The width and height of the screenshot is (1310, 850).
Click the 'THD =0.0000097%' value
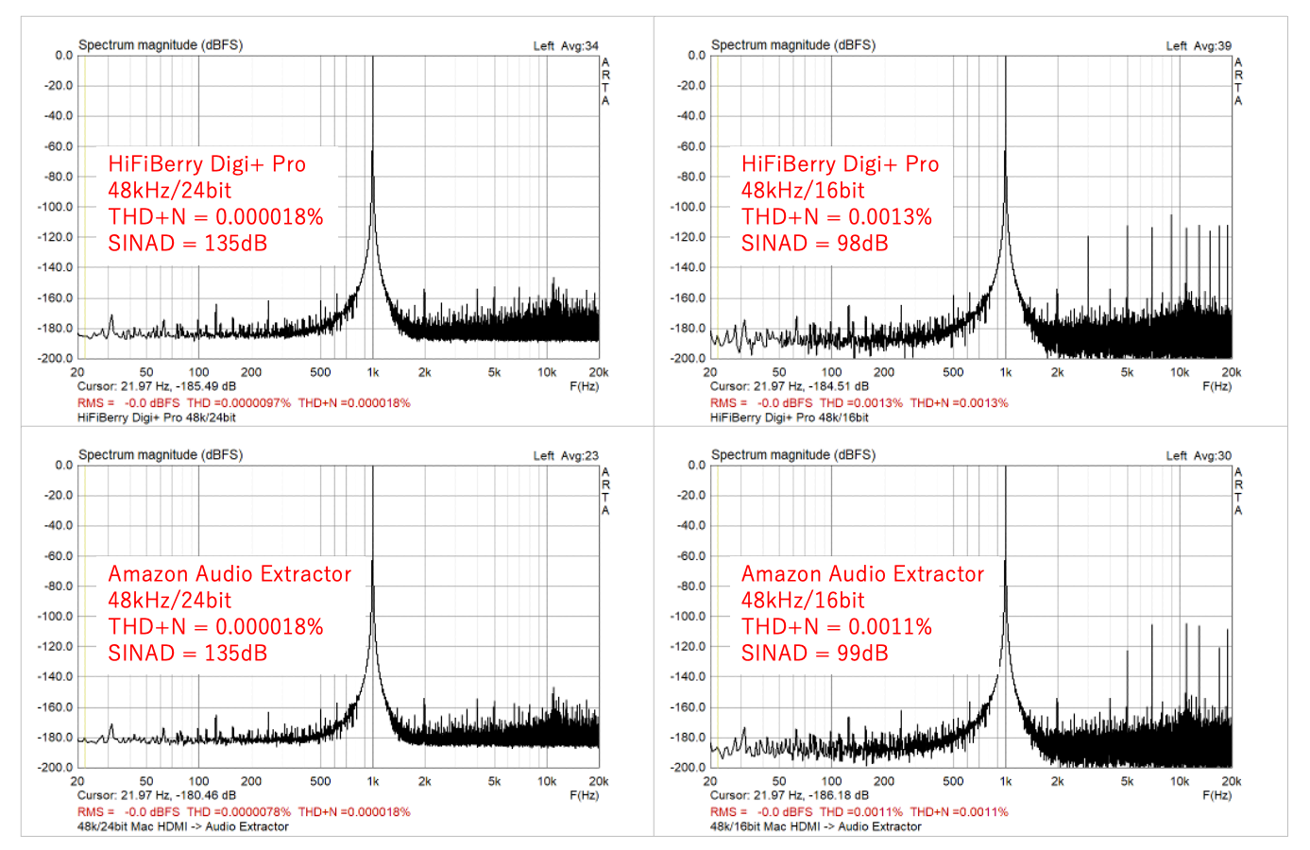239,402
